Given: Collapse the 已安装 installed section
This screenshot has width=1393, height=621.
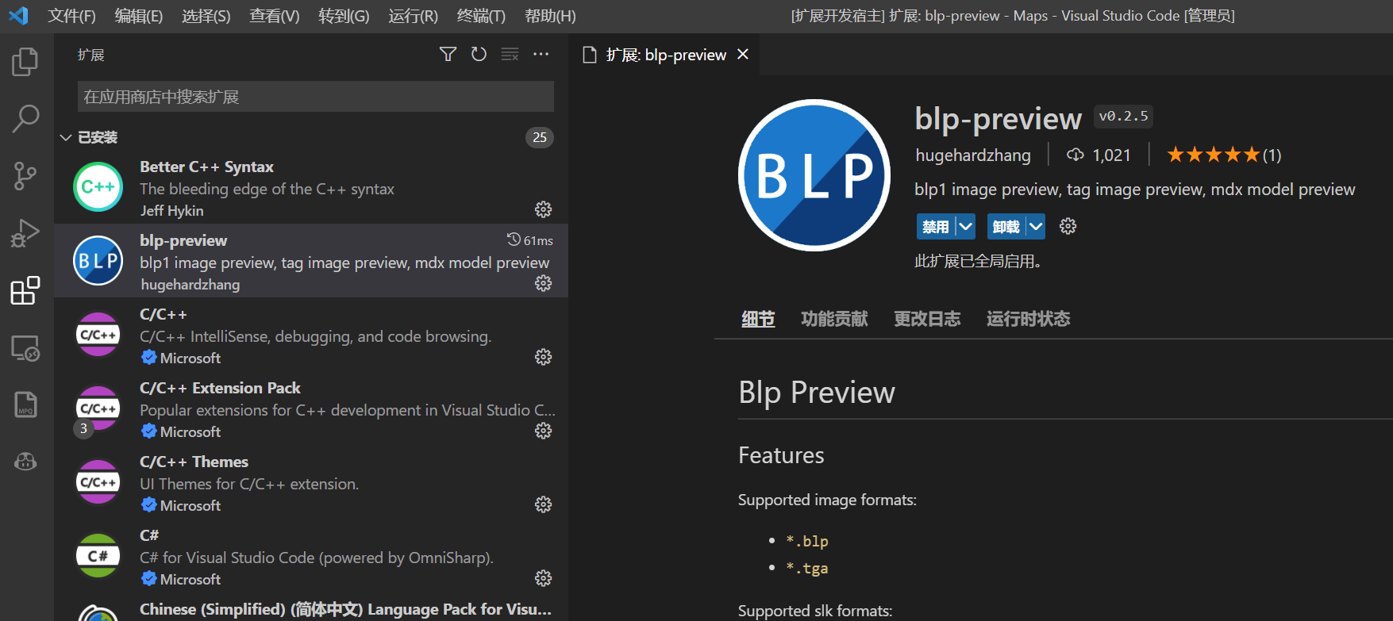Looking at the screenshot, I should tap(66, 138).
